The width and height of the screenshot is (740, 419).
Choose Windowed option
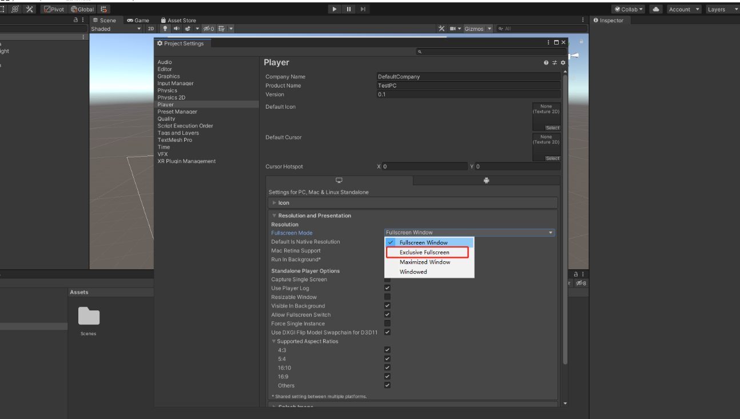coord(429,272)
